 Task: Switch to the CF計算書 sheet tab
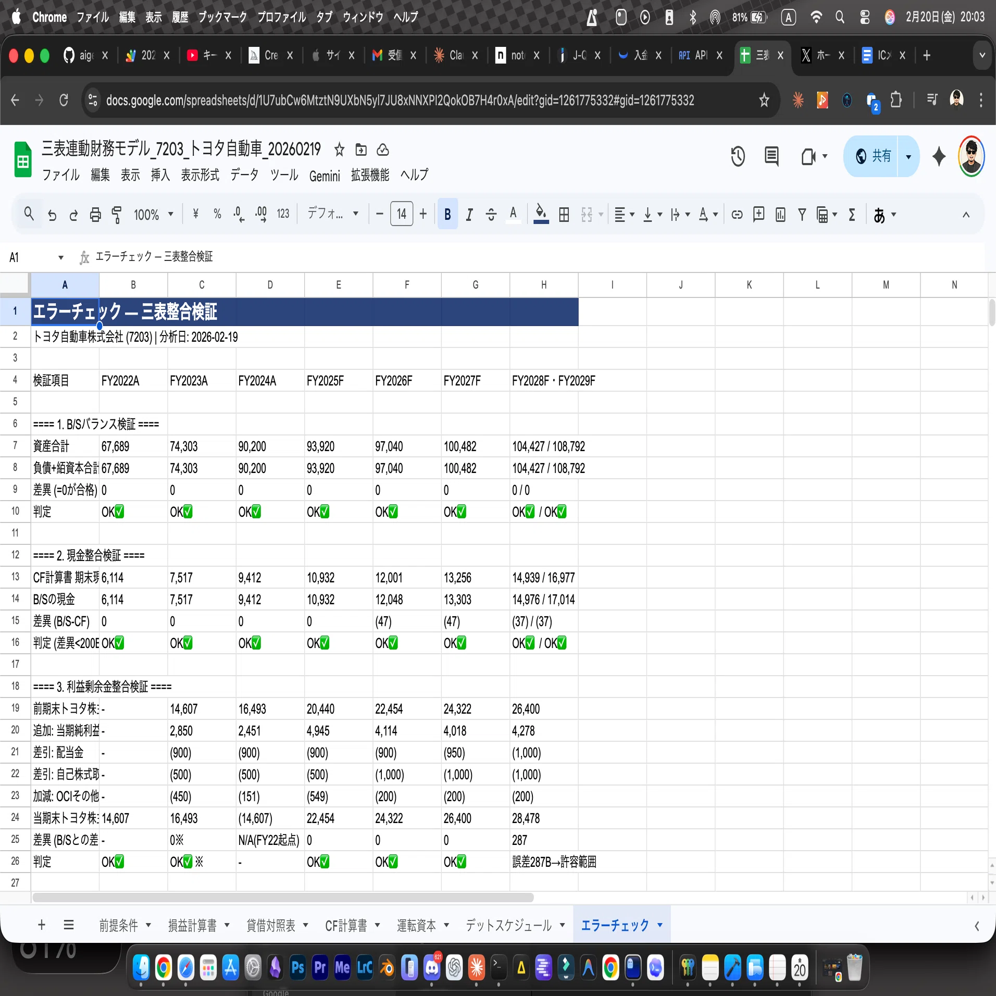click(346, 926)
